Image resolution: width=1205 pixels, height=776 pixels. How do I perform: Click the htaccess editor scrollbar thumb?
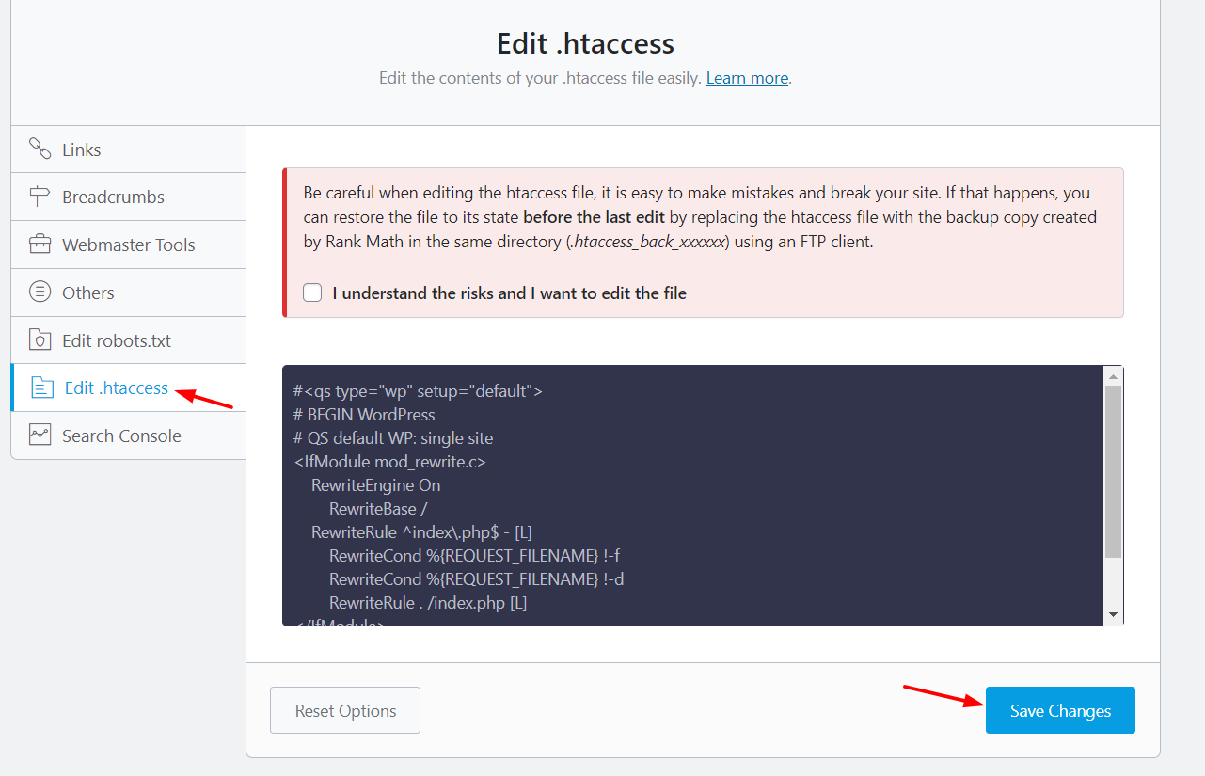[1113, 470]
